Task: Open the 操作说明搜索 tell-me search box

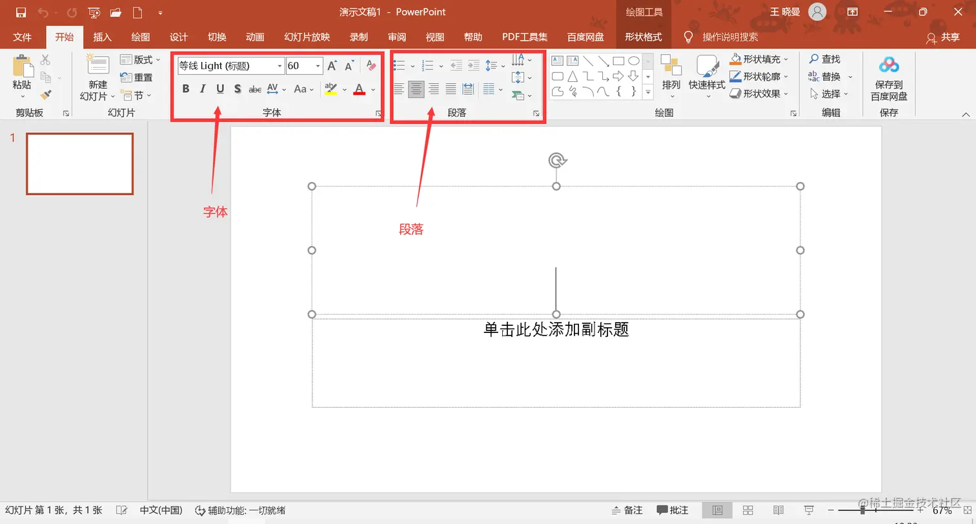Action: (730, 37)
